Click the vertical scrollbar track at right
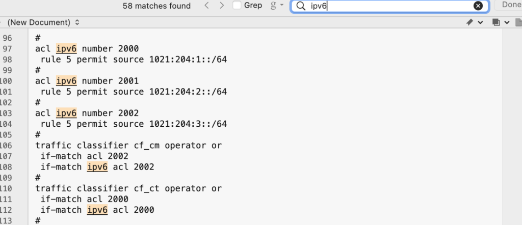 pos(512,126)
